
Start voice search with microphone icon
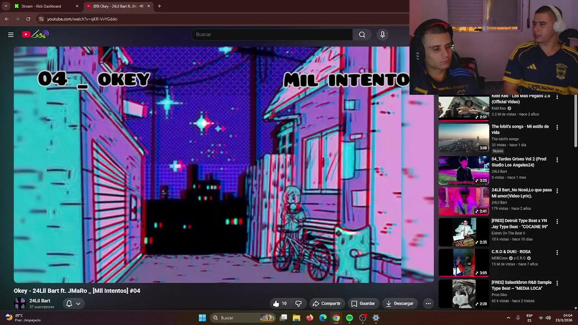point(382,34)
